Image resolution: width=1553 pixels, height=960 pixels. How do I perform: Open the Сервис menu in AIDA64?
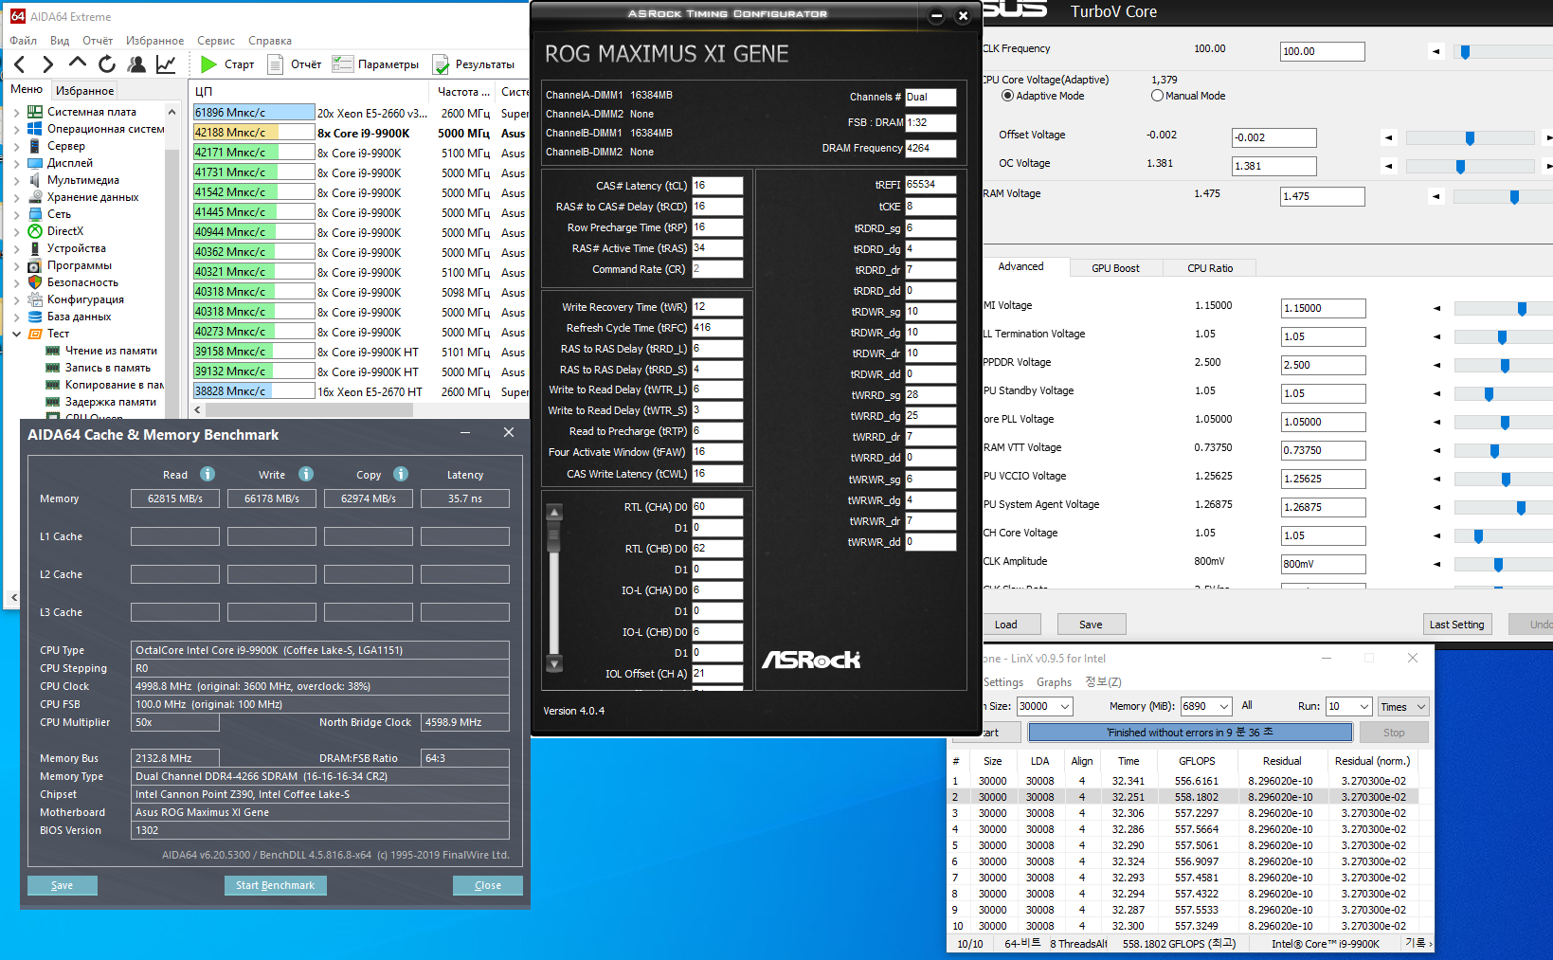point(216,41)
